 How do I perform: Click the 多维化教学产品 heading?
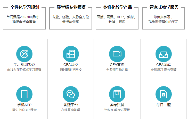click(x=117, y=7)
